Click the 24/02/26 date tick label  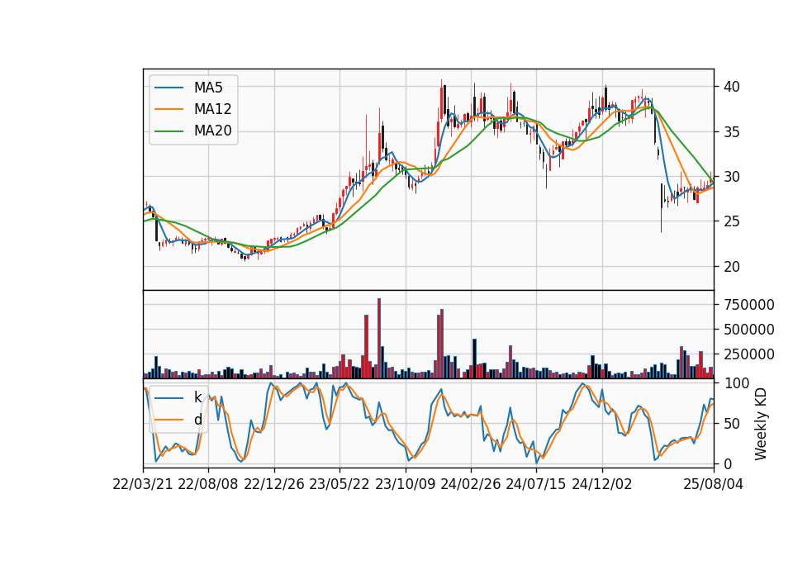pos(470,485)
